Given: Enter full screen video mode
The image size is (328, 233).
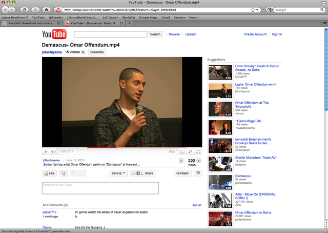Looking at the screenshot, I should click(x=198, y=151).
